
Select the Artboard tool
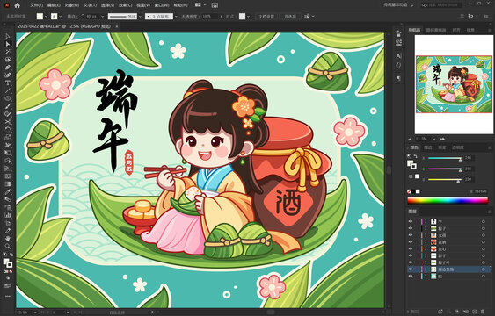(8, 223)
